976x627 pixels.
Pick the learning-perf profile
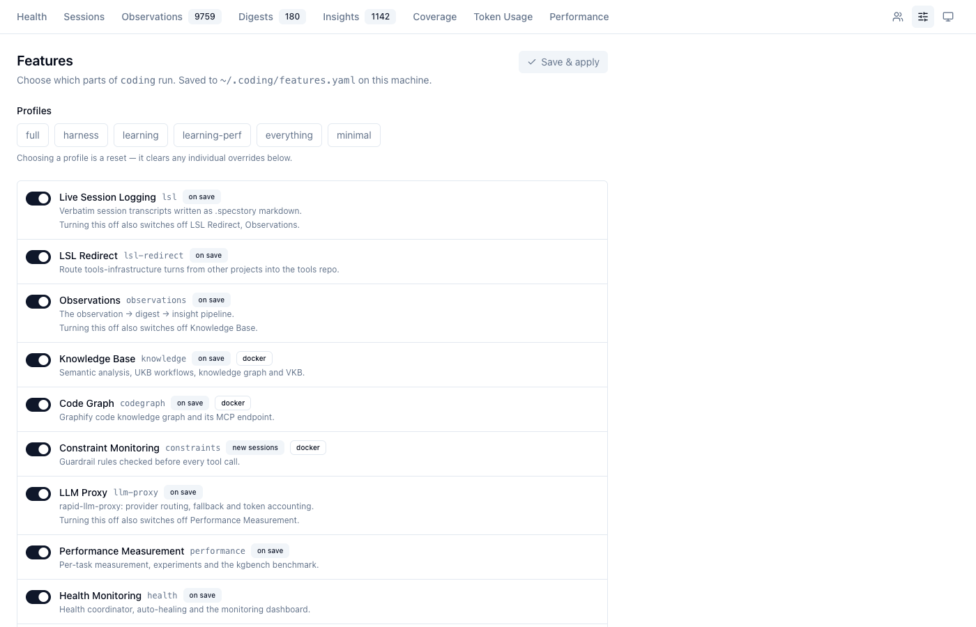(212, 135)
